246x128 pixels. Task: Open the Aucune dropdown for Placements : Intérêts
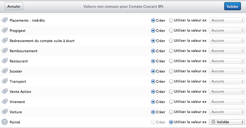[x=227, y=20]
